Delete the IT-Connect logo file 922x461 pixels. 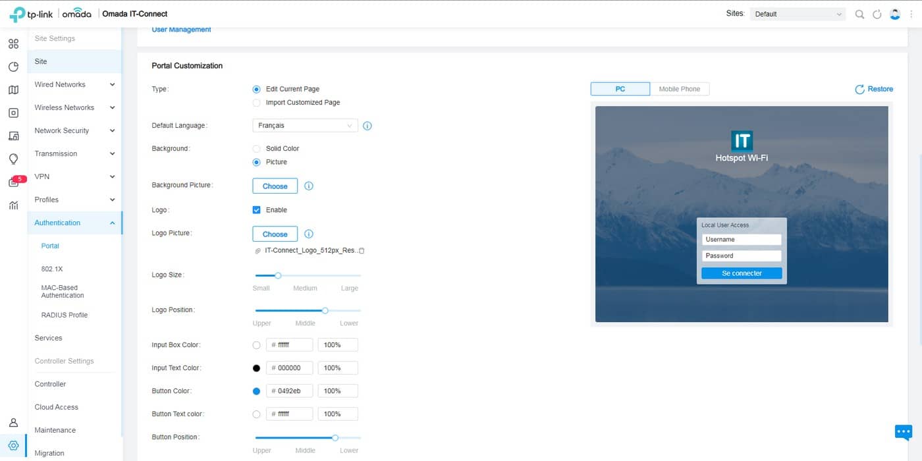[362, 251]
